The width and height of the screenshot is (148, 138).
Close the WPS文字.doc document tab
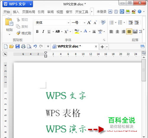(96, 46)
